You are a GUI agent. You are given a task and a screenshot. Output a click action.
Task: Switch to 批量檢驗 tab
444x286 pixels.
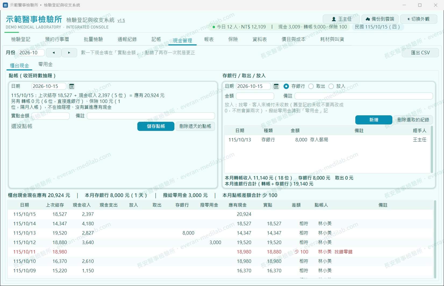point(93,40)
